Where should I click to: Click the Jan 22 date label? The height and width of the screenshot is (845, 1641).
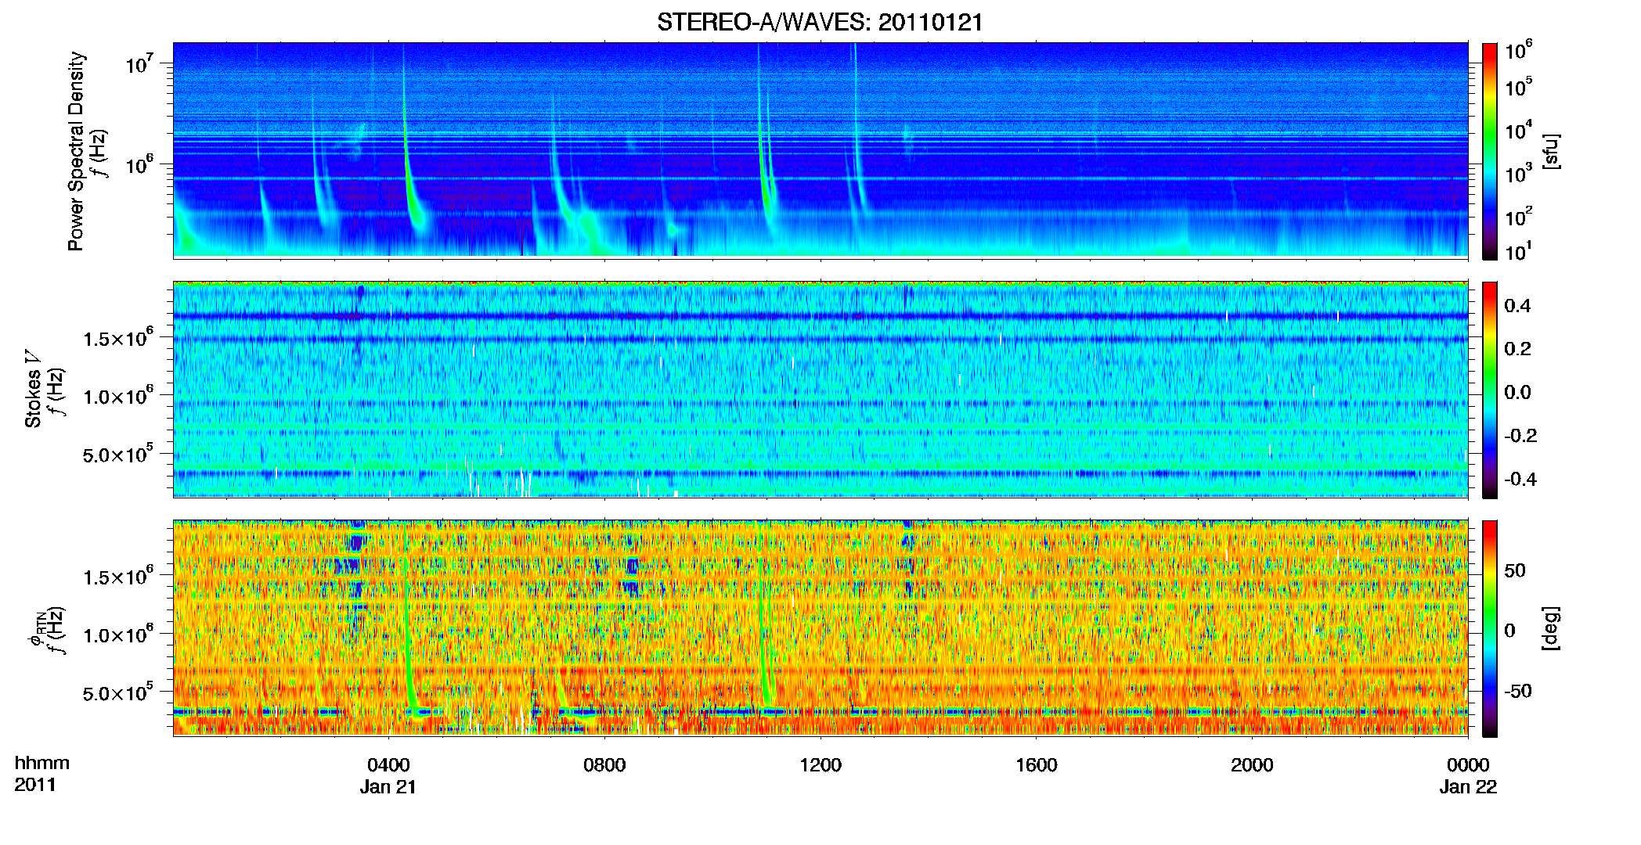point(1468,787)
